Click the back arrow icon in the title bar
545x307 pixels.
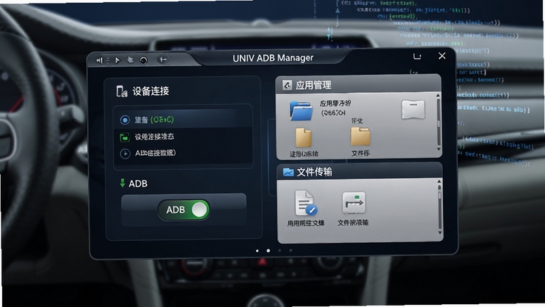pyautogui.click(x=163, y=60)
